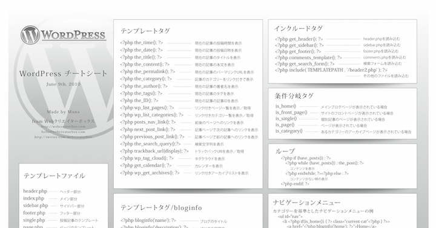Click the 'テンプレートタグ' section heading
Viewport: 436px width, 228px height.
[145, 31]
